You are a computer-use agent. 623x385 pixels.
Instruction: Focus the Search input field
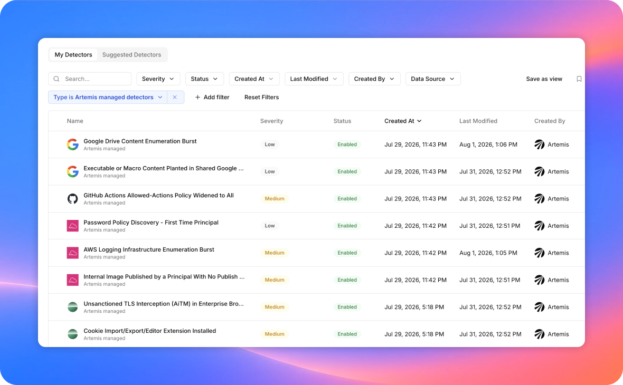click(90, 79)
